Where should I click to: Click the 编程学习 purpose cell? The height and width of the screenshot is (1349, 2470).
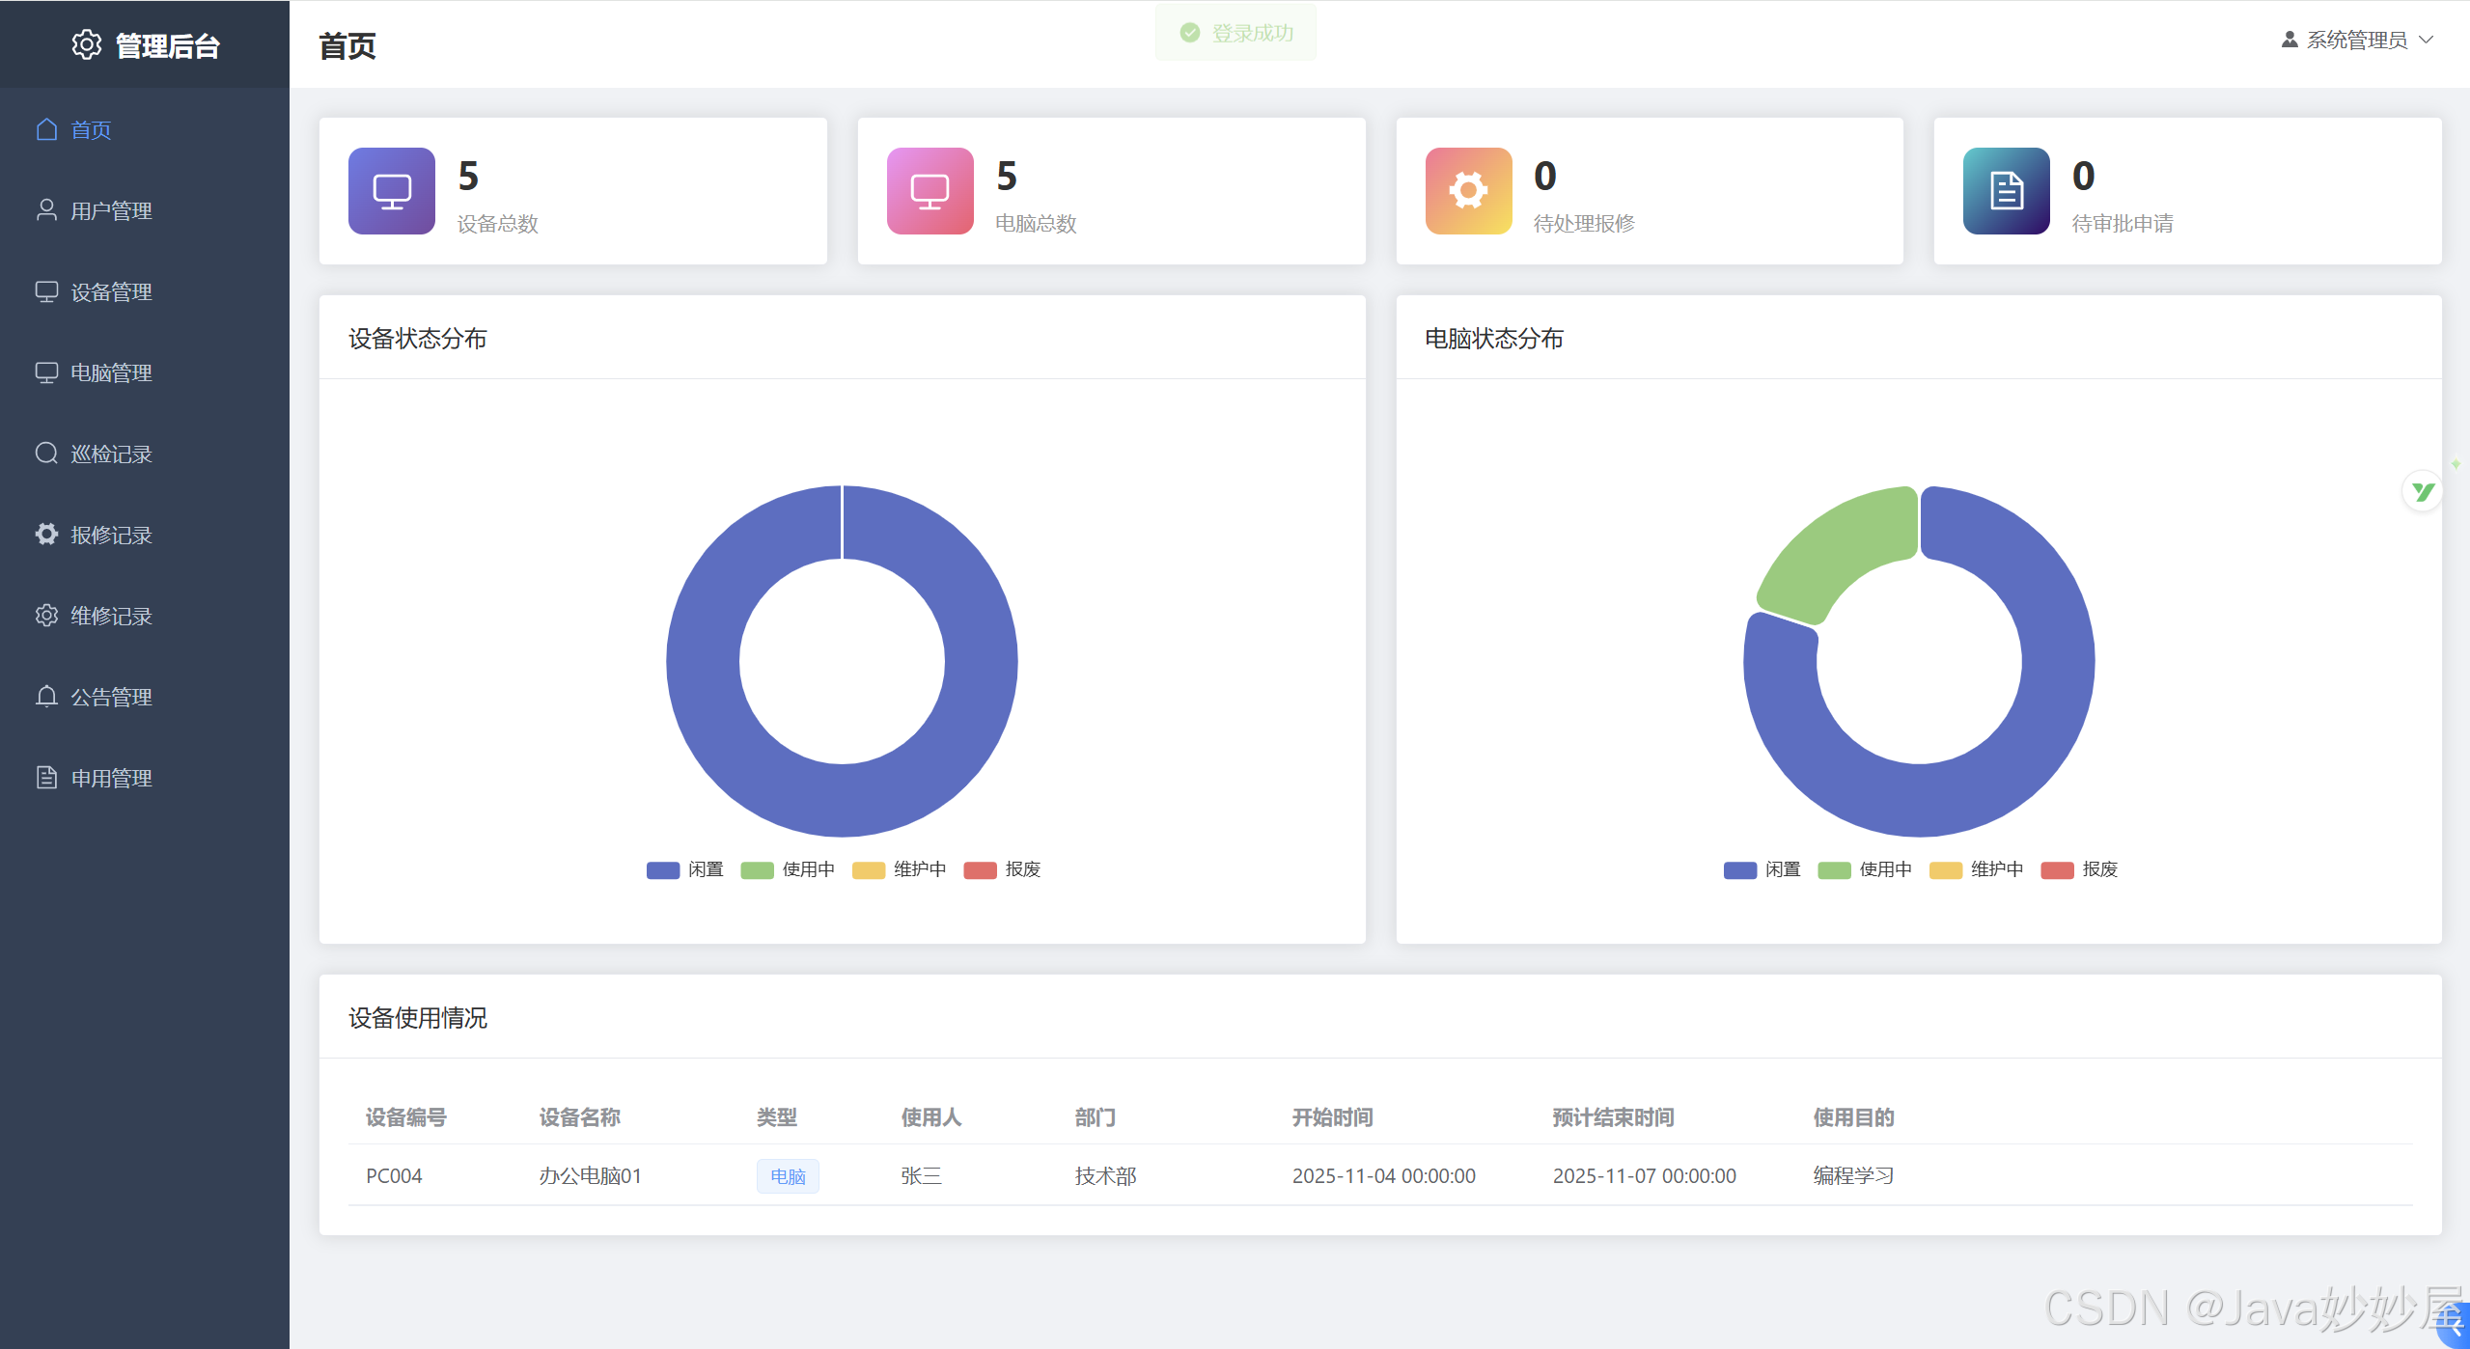click(1853, 1176)
